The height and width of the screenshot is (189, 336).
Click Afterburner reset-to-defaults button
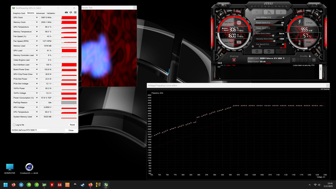coord(269,51)
